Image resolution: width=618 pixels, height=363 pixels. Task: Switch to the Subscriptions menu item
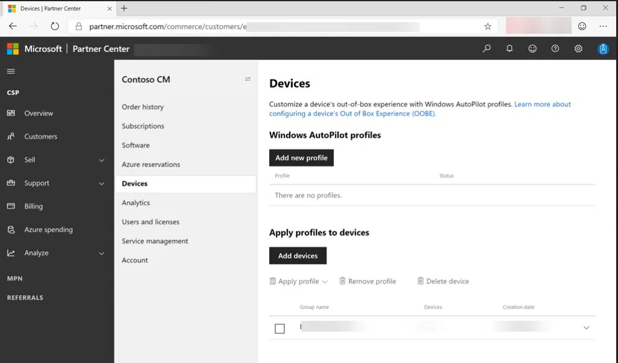(143, 126)
